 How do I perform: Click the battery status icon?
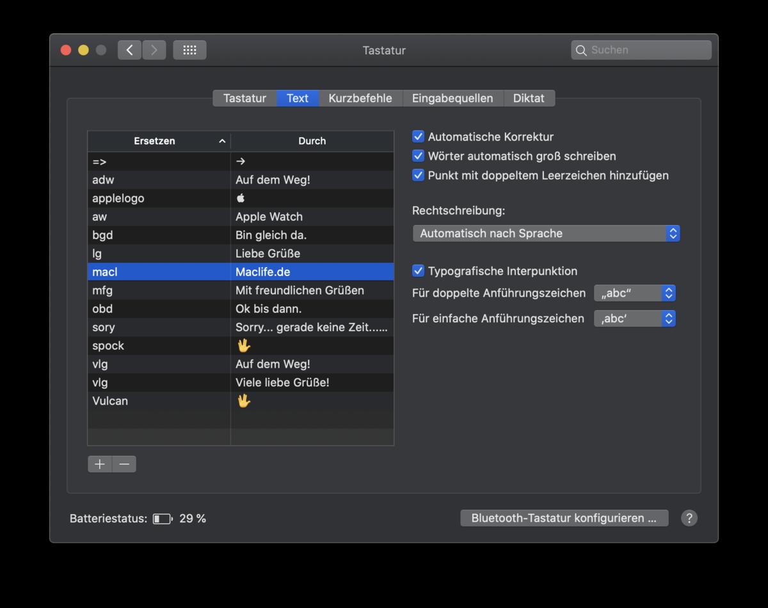click(x=162, y=518)
